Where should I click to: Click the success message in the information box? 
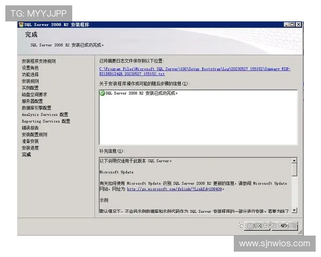coord(141,93)
